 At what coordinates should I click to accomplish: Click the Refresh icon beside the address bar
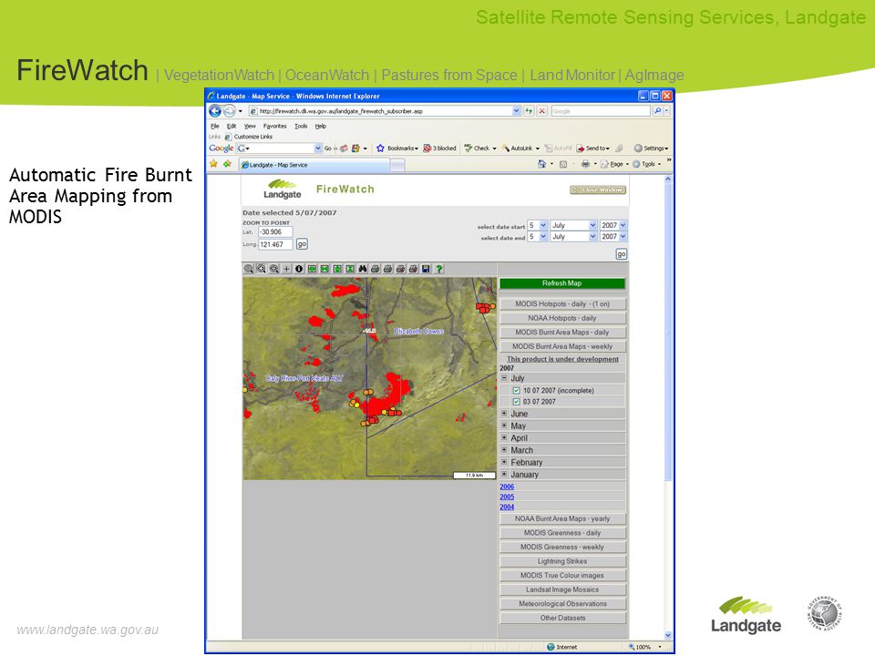click(x=529, y=111)
